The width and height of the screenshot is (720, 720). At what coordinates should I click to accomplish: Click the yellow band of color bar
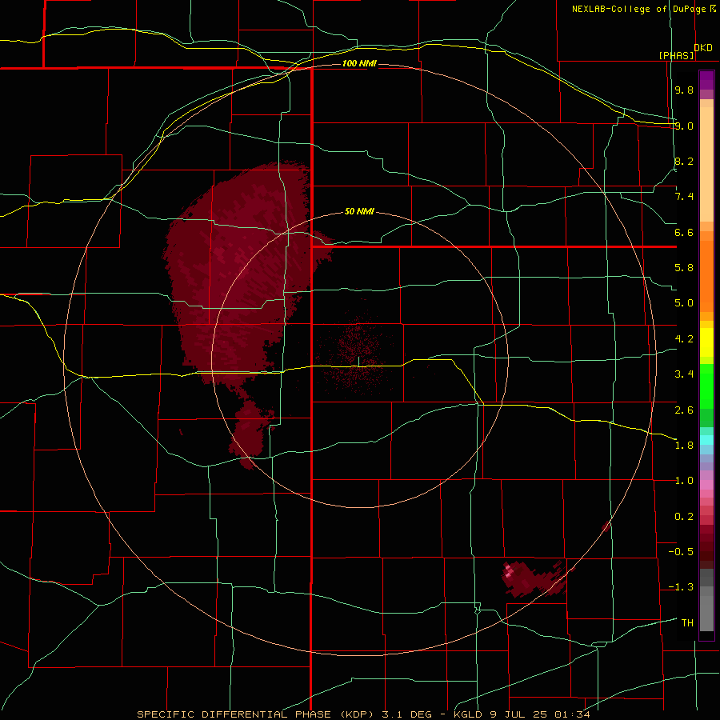(706, 342)
